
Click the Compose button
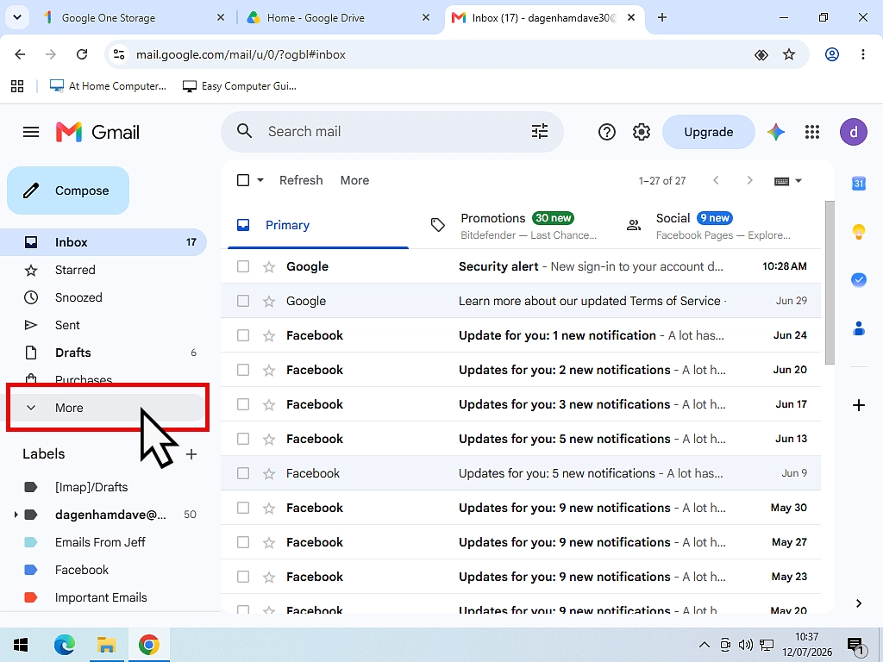pos(68,190)
